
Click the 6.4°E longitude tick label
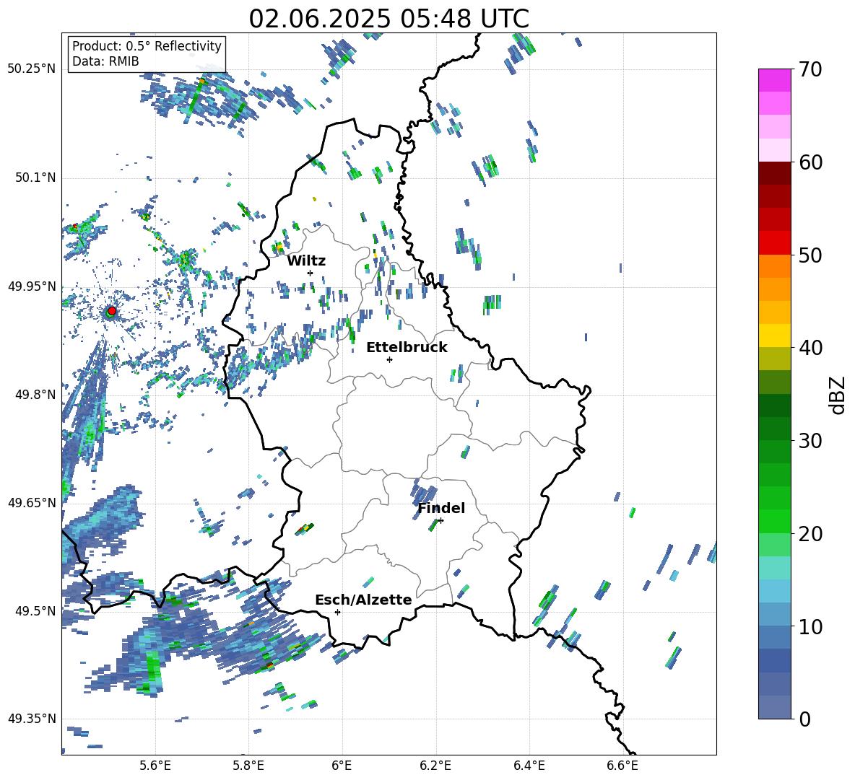tap(529, 766)
